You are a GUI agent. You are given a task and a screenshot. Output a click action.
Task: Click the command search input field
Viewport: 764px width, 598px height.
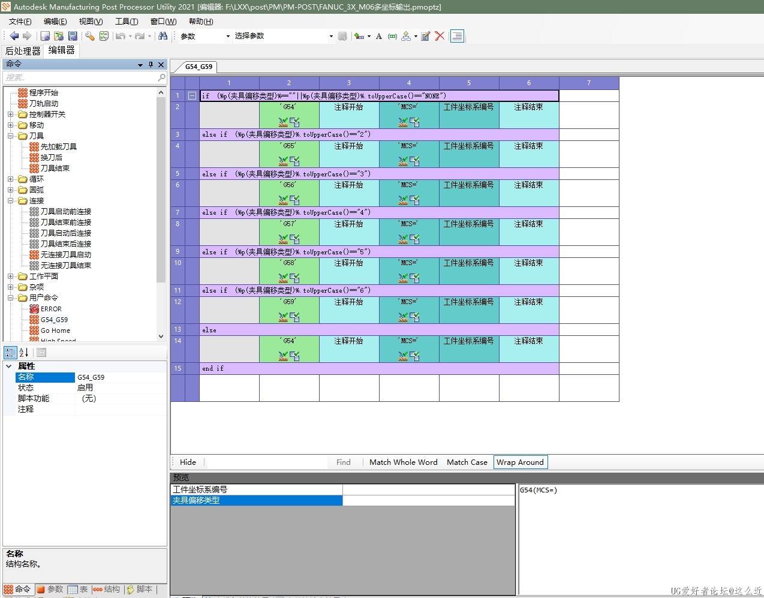click(x=81, y=78)
